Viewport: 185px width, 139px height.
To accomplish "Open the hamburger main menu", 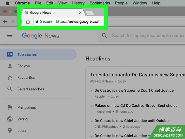I will pos(10,35).
